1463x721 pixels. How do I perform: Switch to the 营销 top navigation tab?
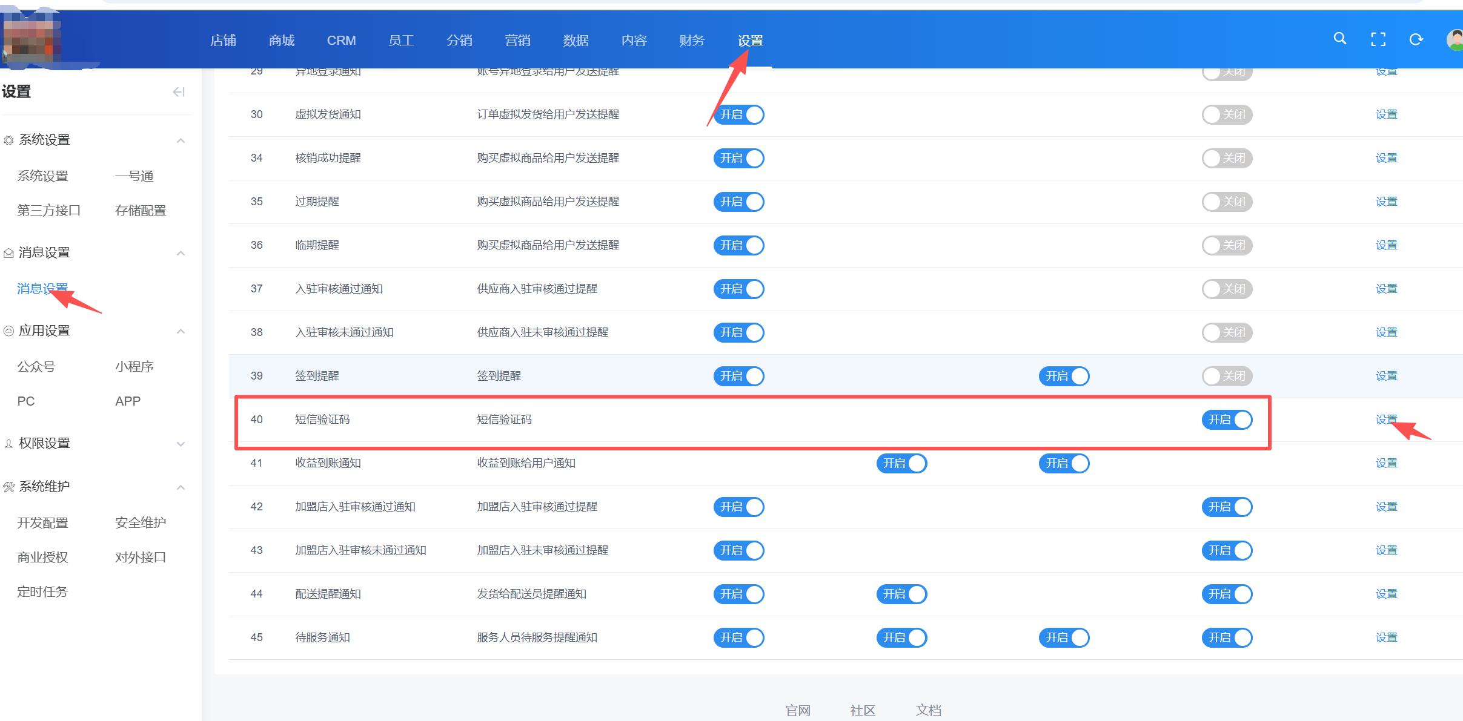click(x=517, y=41)
